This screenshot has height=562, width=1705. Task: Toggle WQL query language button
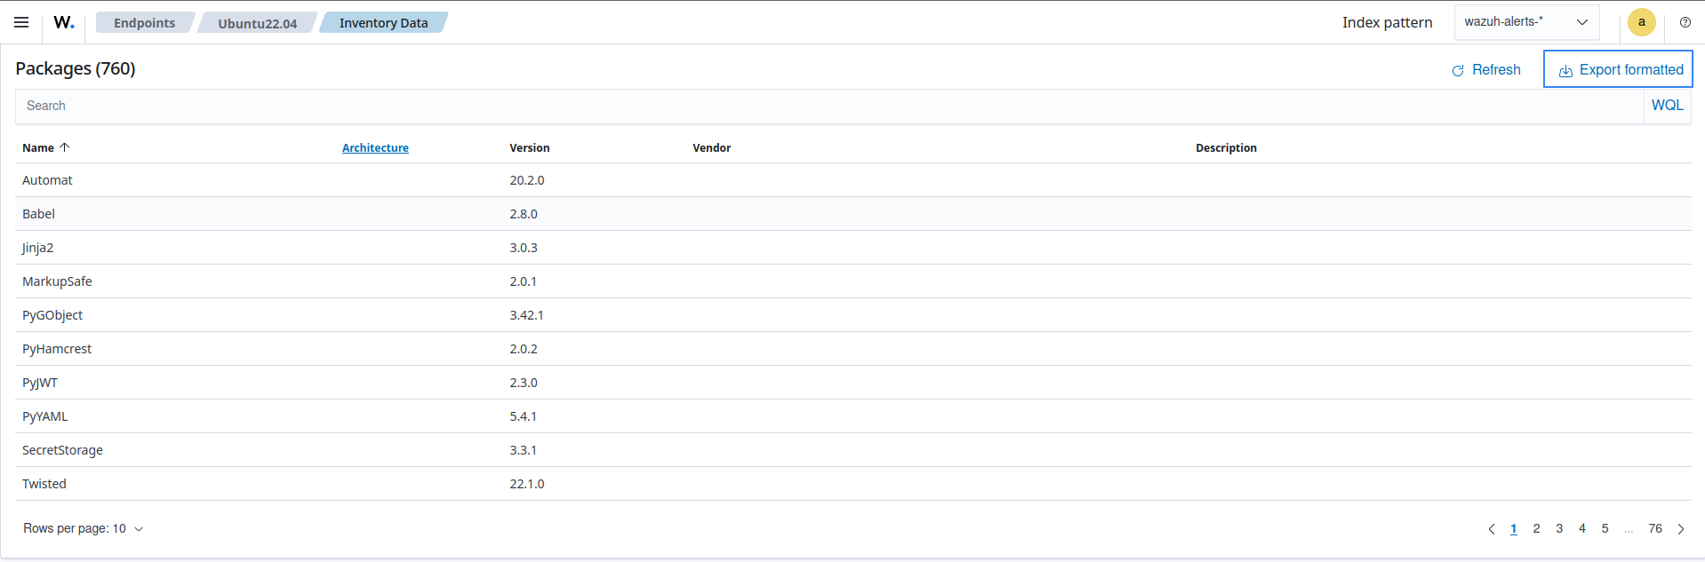pyautogui.click(x=1667, y=106)
